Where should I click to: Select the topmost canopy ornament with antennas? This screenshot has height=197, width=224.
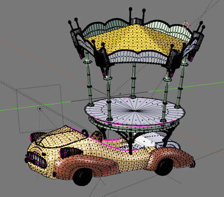[137, 16]
